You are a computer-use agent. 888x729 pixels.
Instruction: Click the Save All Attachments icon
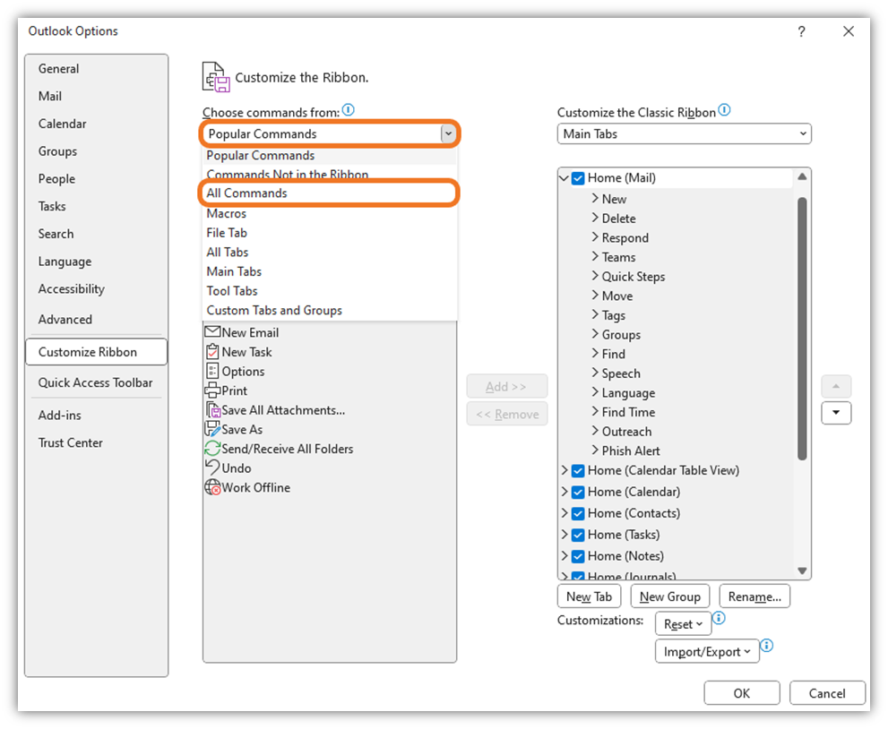[213, 409]
